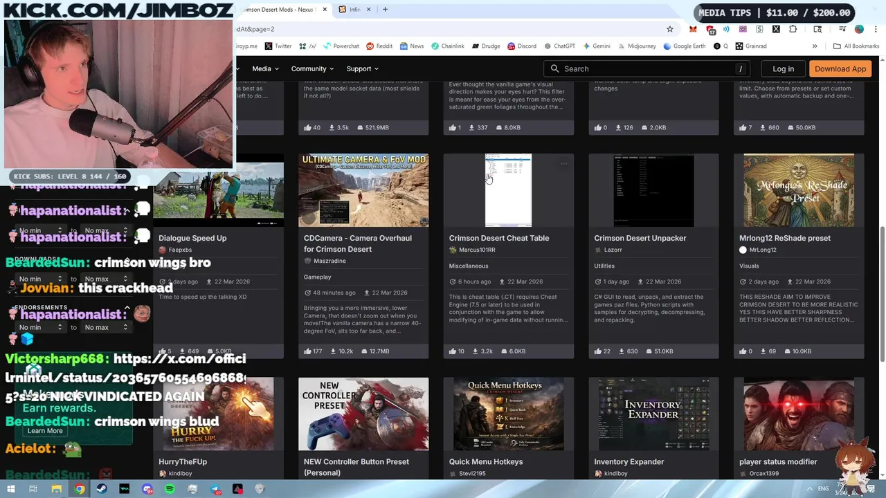Open New Controller Preset thumbnail
The height and width of the screenshot is (498, 886).
363,414
